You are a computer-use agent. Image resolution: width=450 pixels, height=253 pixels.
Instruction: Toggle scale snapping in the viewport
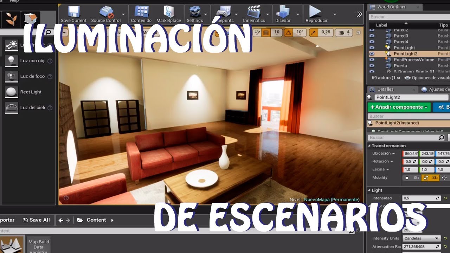(313, 32)
